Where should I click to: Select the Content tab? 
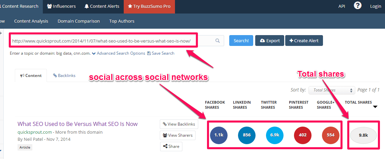pyautogui.click(x=31, y=76)
